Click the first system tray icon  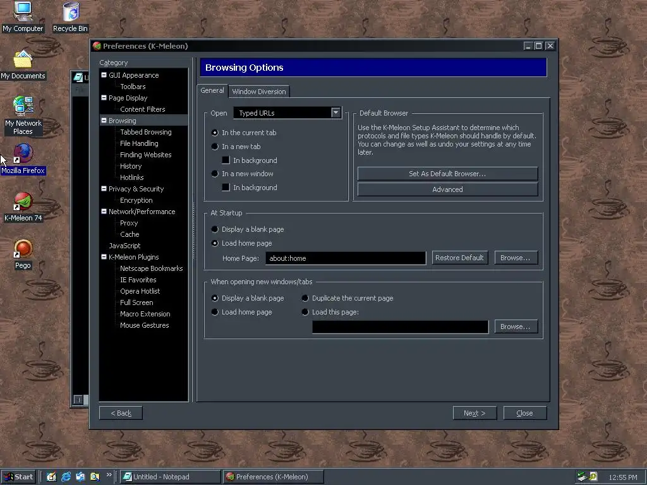pos(582,477)
